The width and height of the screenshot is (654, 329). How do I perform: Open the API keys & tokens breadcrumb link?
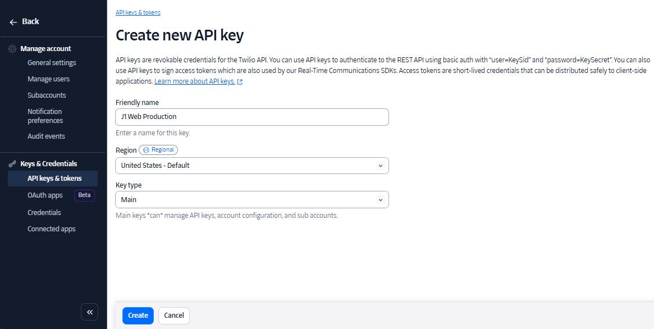click(138, 12)
